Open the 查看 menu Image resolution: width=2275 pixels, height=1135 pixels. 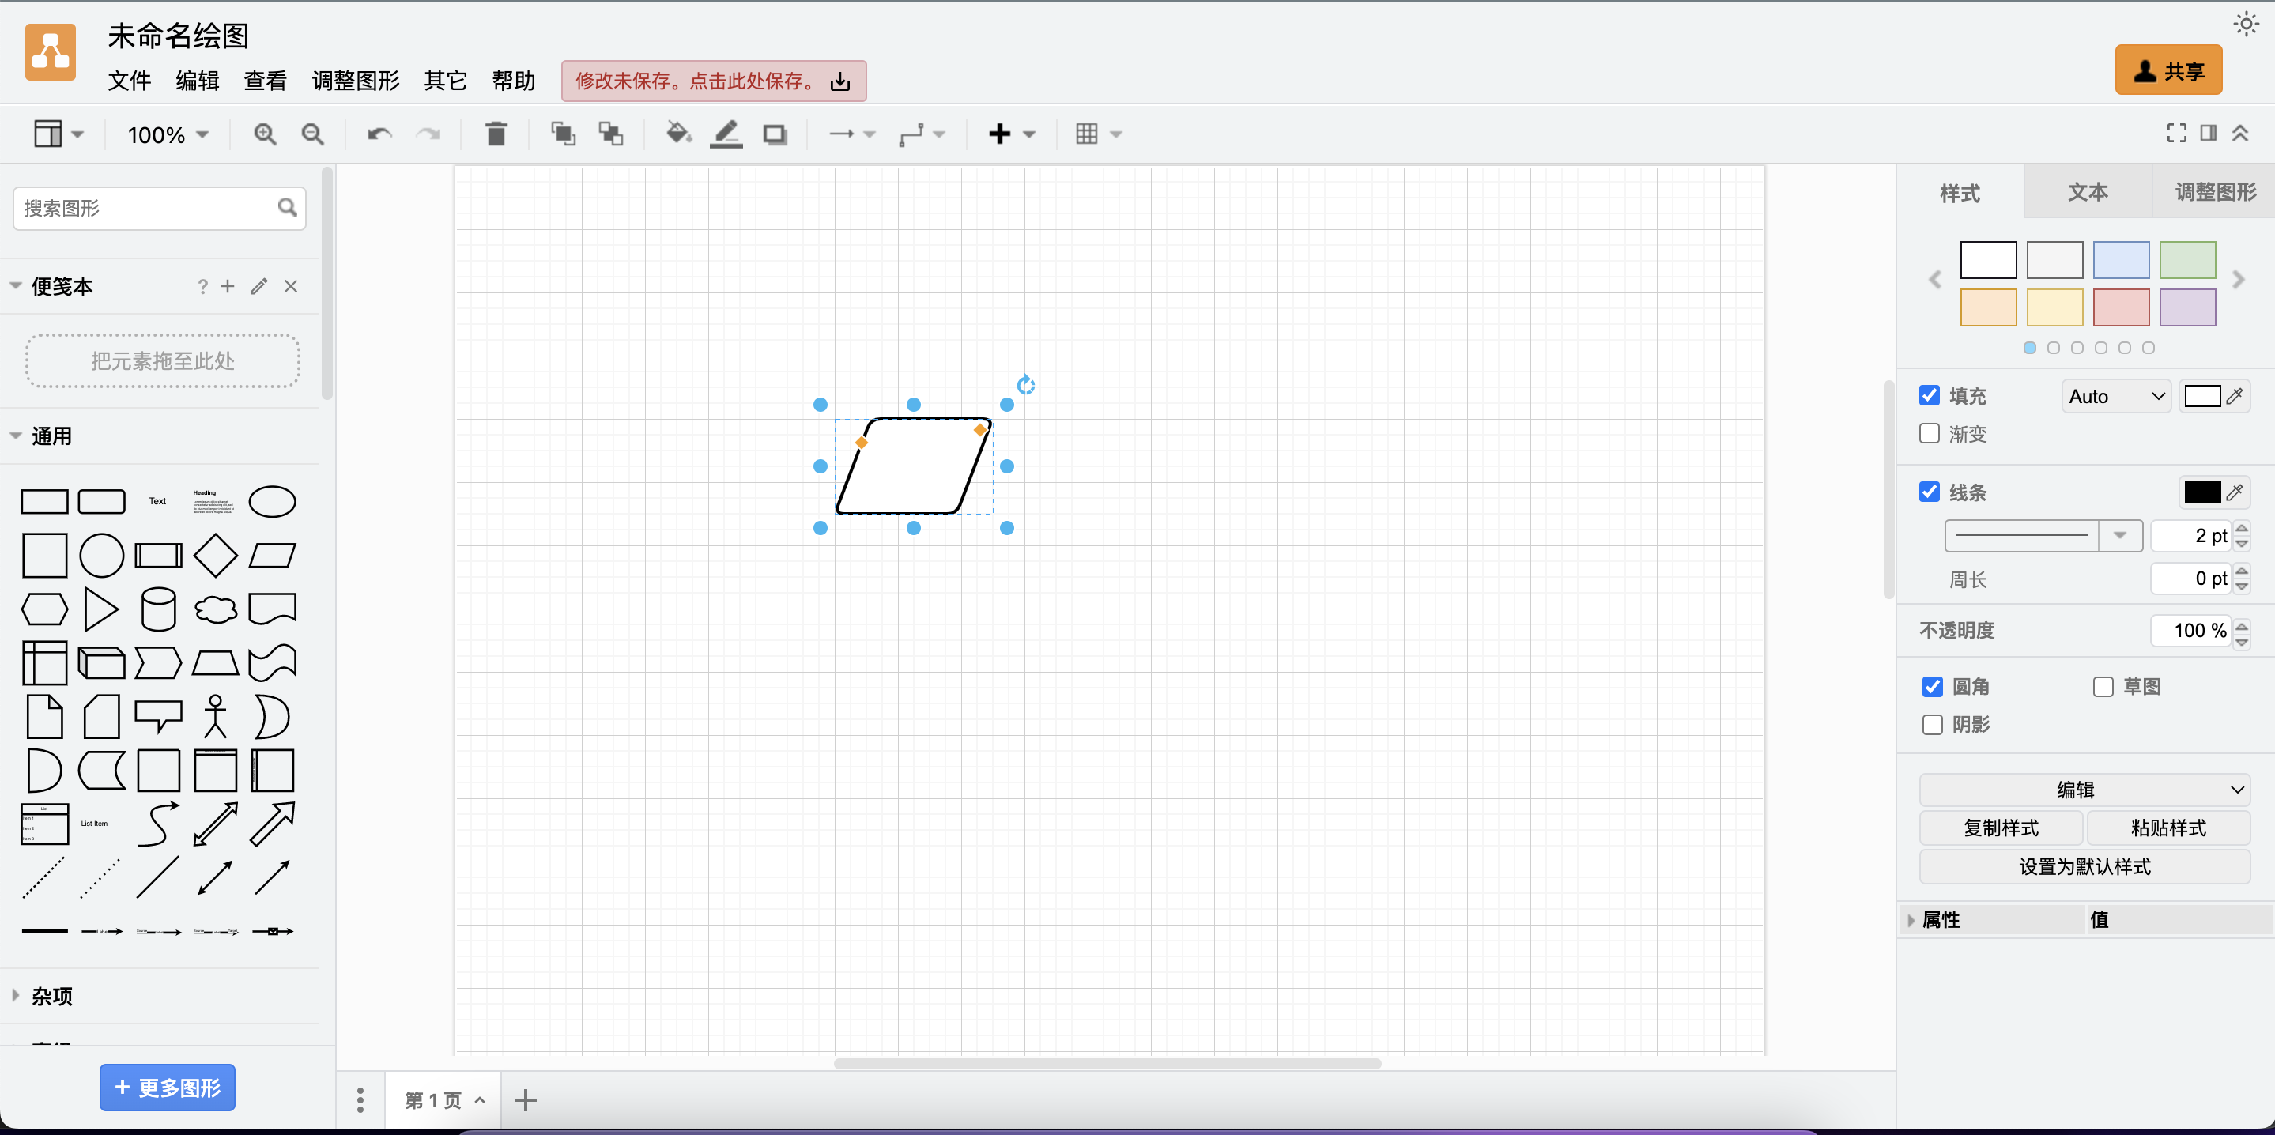coord(265,81)
